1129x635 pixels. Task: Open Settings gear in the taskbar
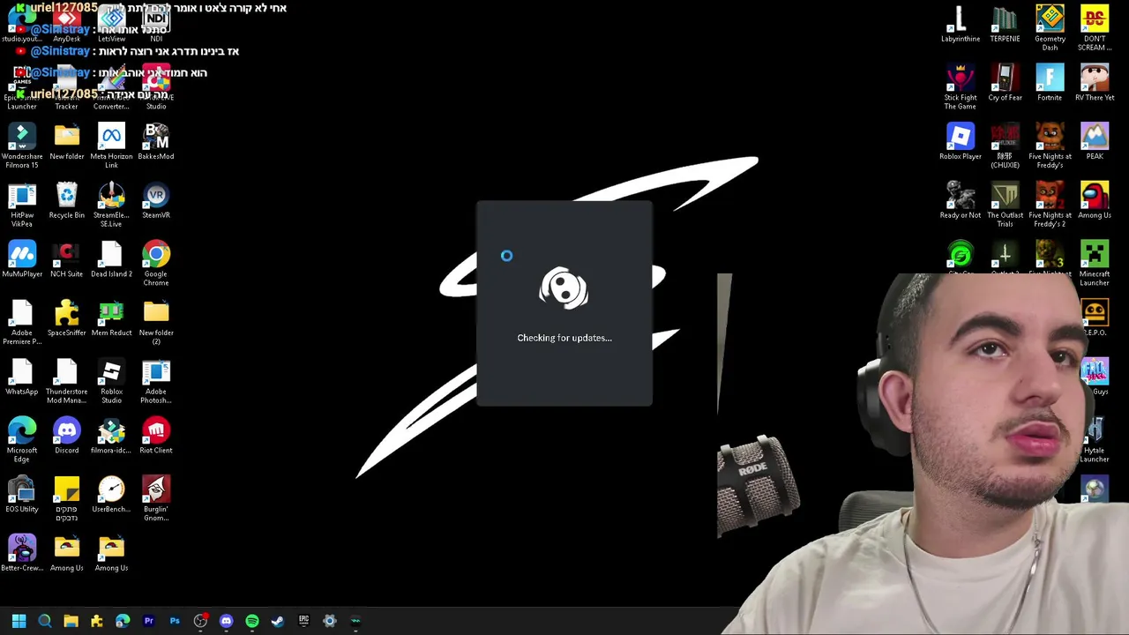330,621
